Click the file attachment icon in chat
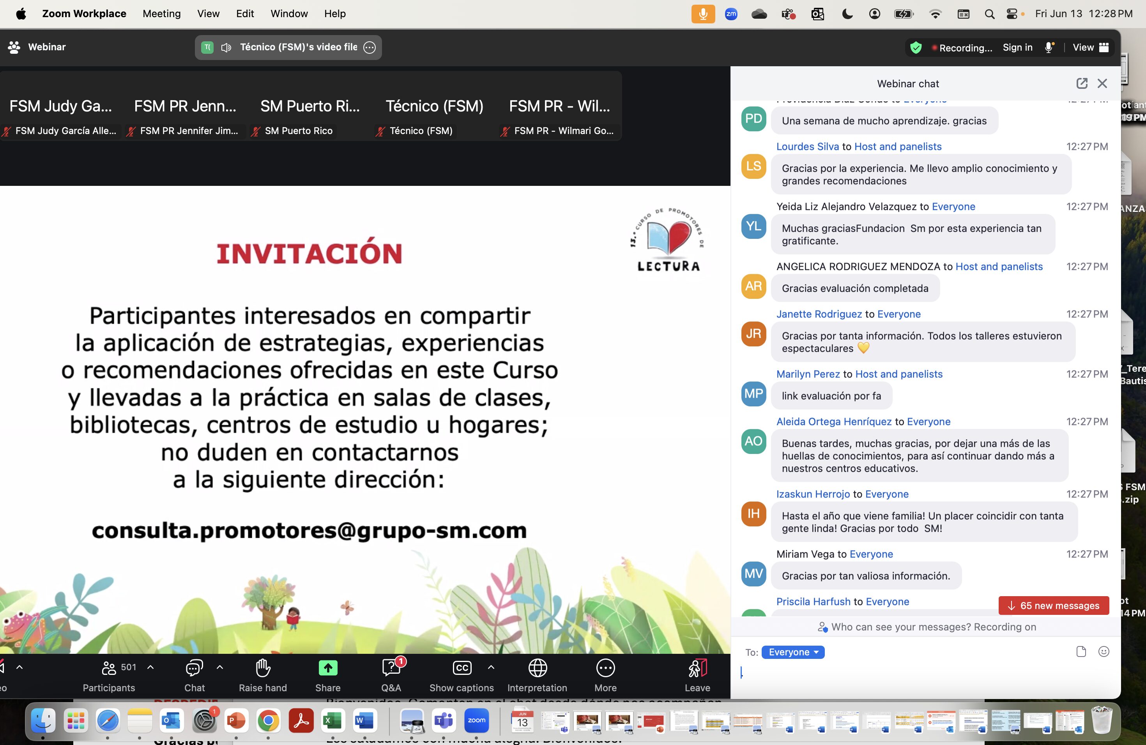This screenshot has height=745, width=1146. pos(1081,651)
